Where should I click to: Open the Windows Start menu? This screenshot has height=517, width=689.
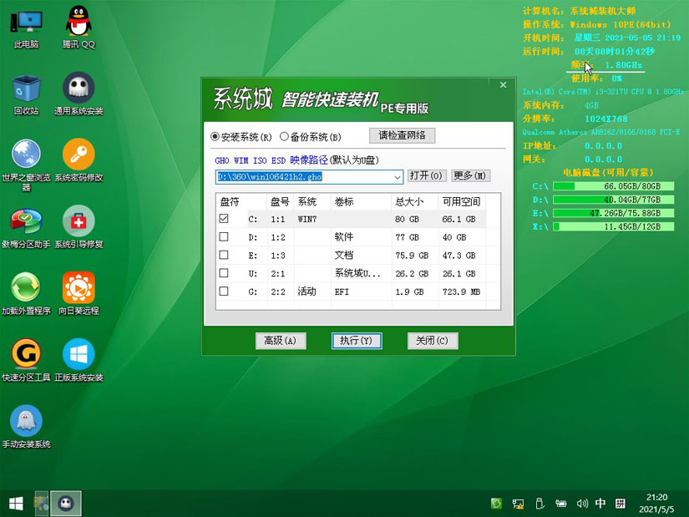(16, 504)
